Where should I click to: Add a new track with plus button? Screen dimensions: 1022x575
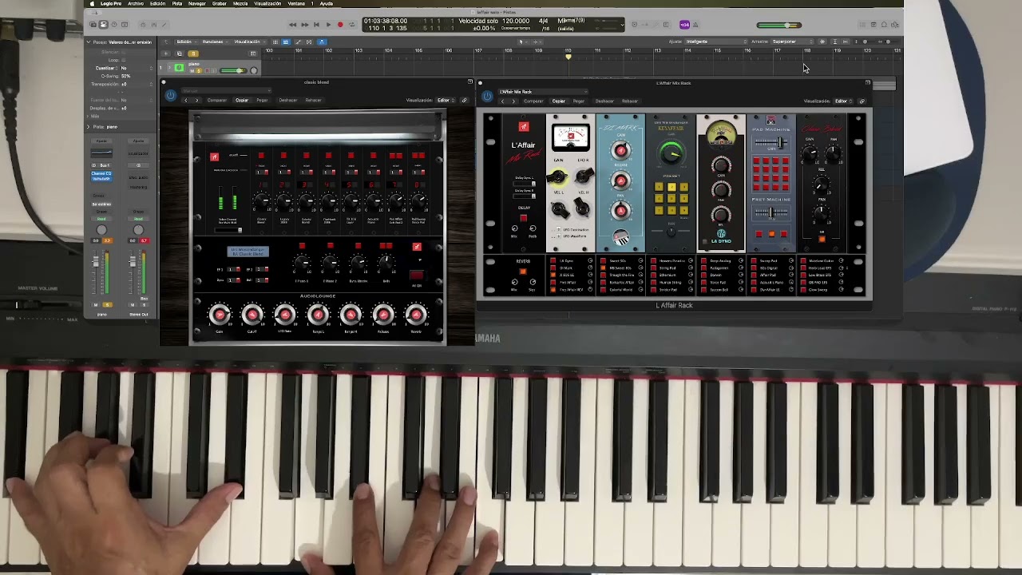click(x=165, y=54)
